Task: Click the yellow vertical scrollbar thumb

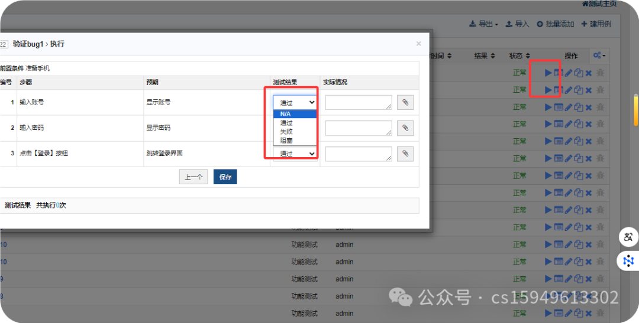Action: tap(635, 110)
